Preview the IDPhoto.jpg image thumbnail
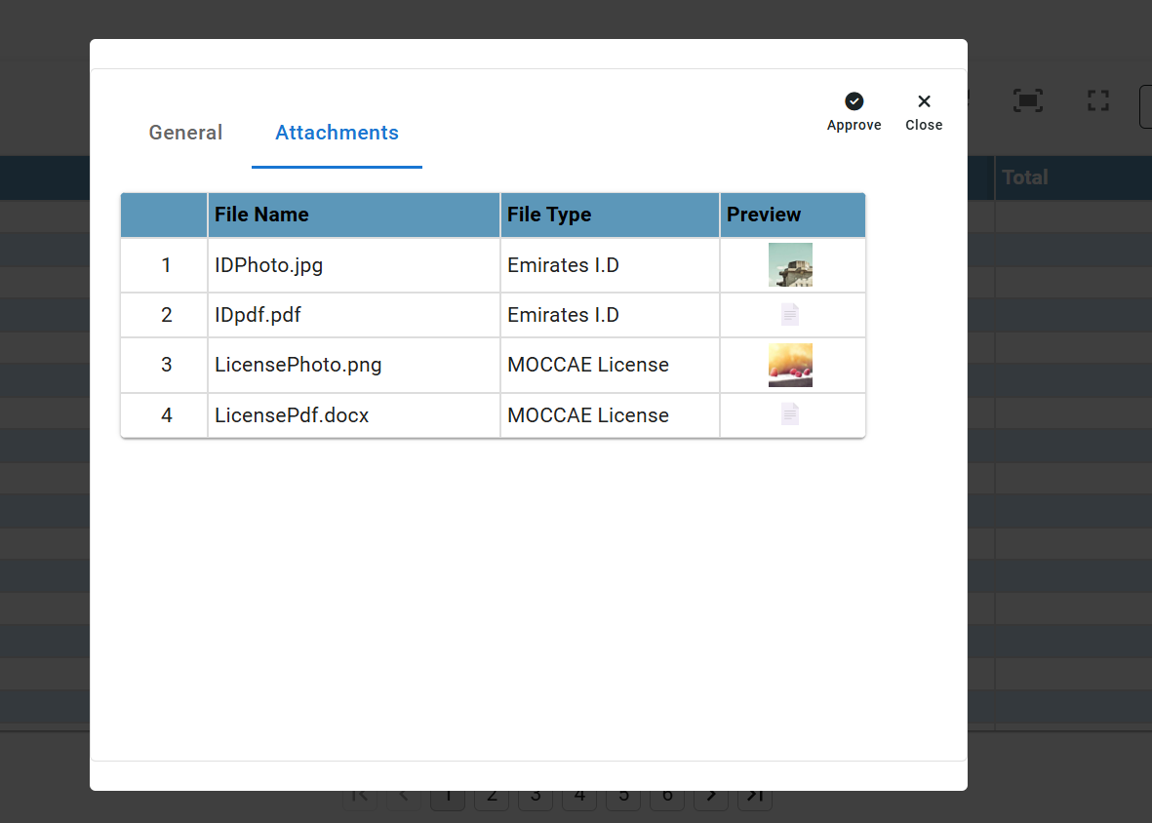Screen dimensions: 1152x823 click(790, 265)
